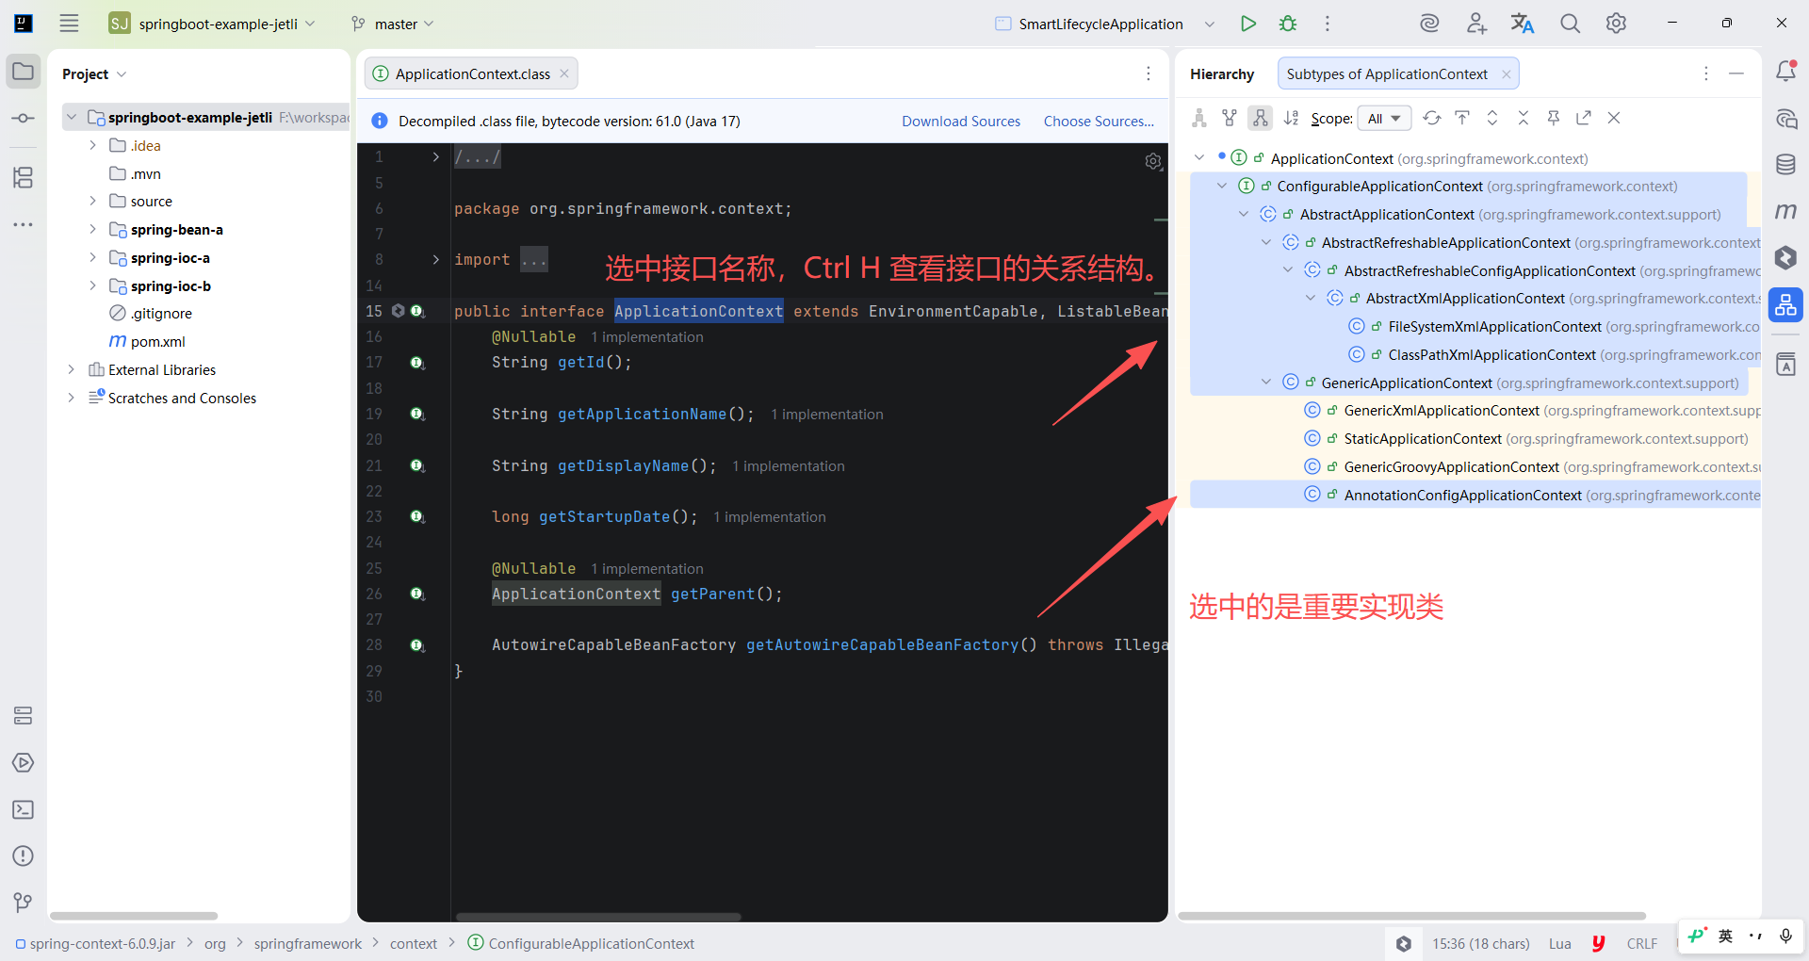1809x961 pixels.
Task: Open Notifications bell icon
Action: pyautogui.click(x=1785, y=72)
